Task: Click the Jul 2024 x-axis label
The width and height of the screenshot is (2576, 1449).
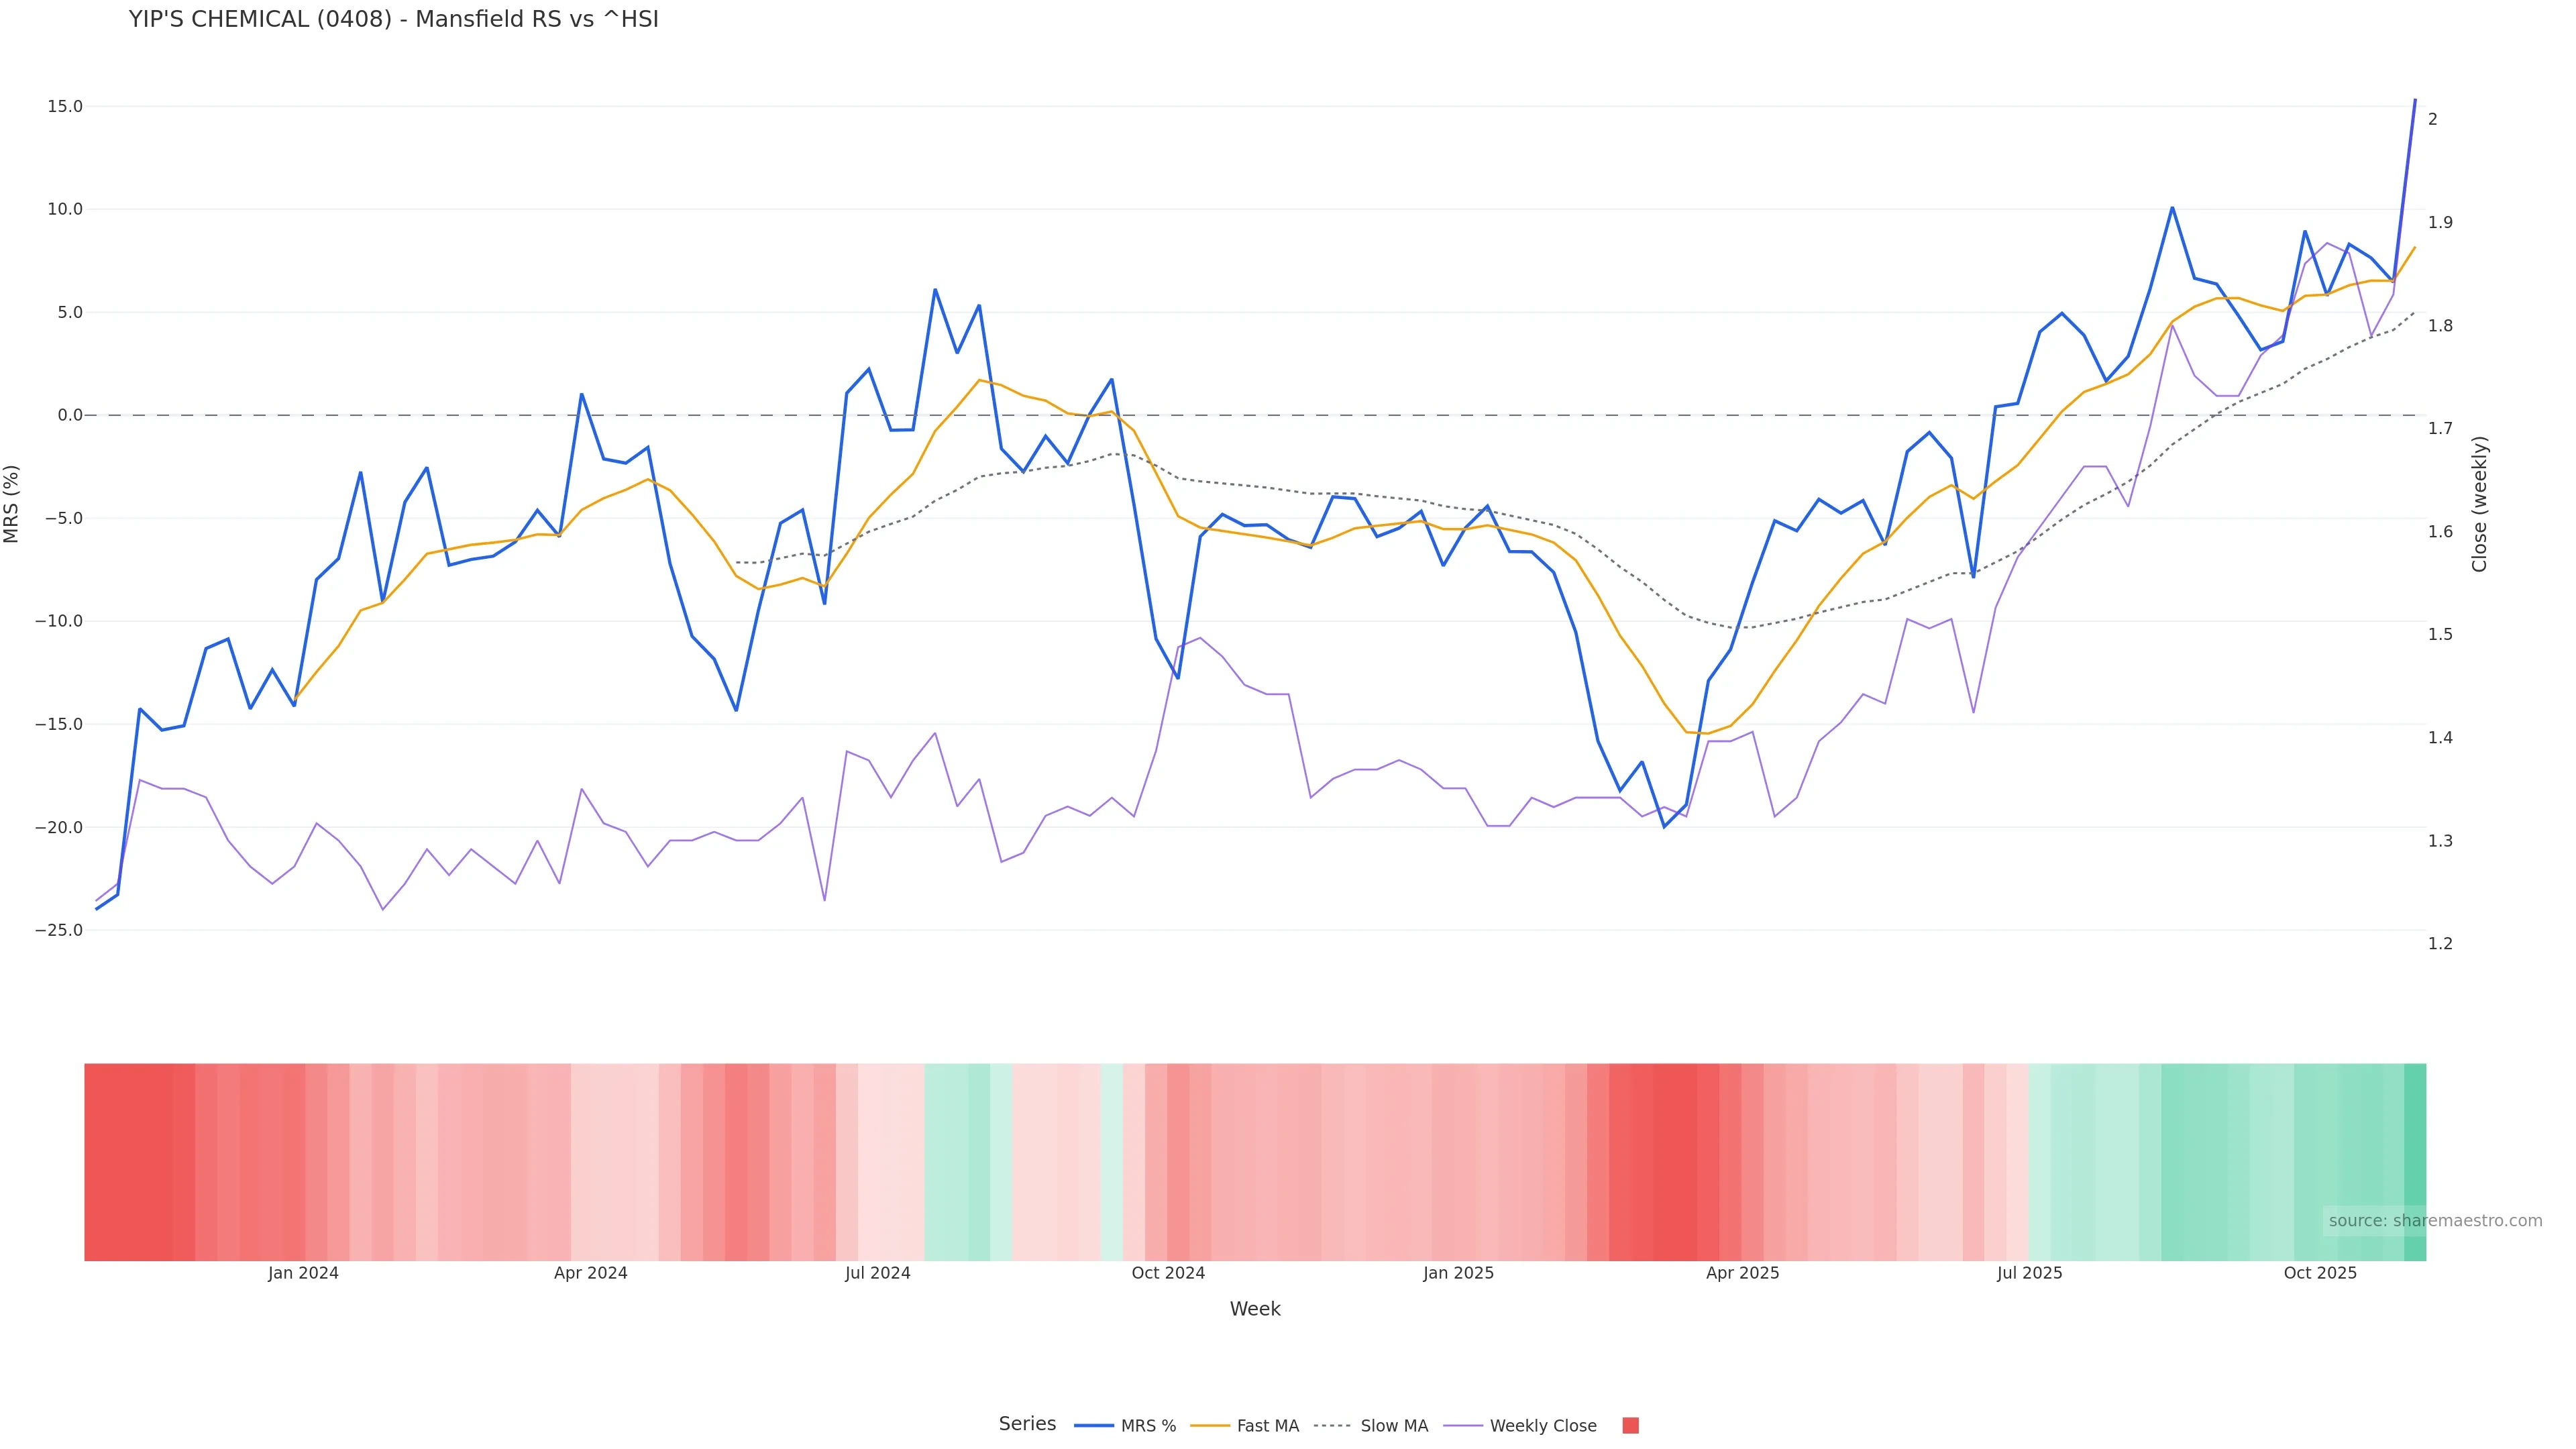Action: (877, 1273)
